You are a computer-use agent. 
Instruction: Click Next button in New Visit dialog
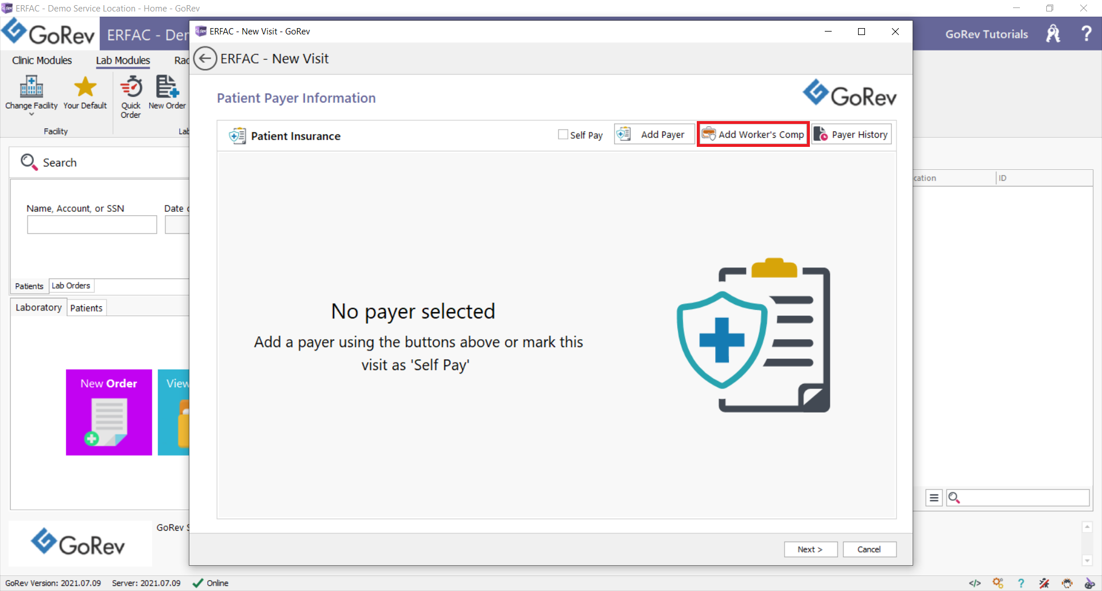[810, 549]
